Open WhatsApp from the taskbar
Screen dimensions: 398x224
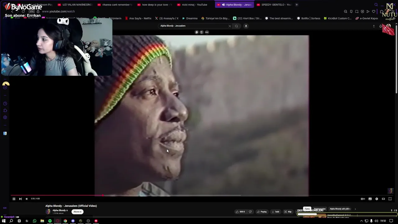pyautogui.click(x=35, y=221)
